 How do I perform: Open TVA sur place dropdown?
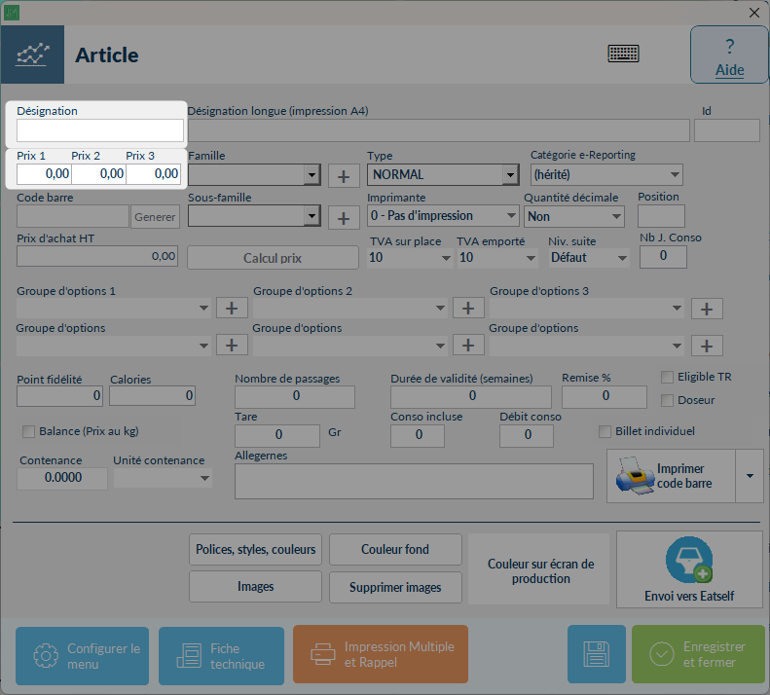point(410,258)
